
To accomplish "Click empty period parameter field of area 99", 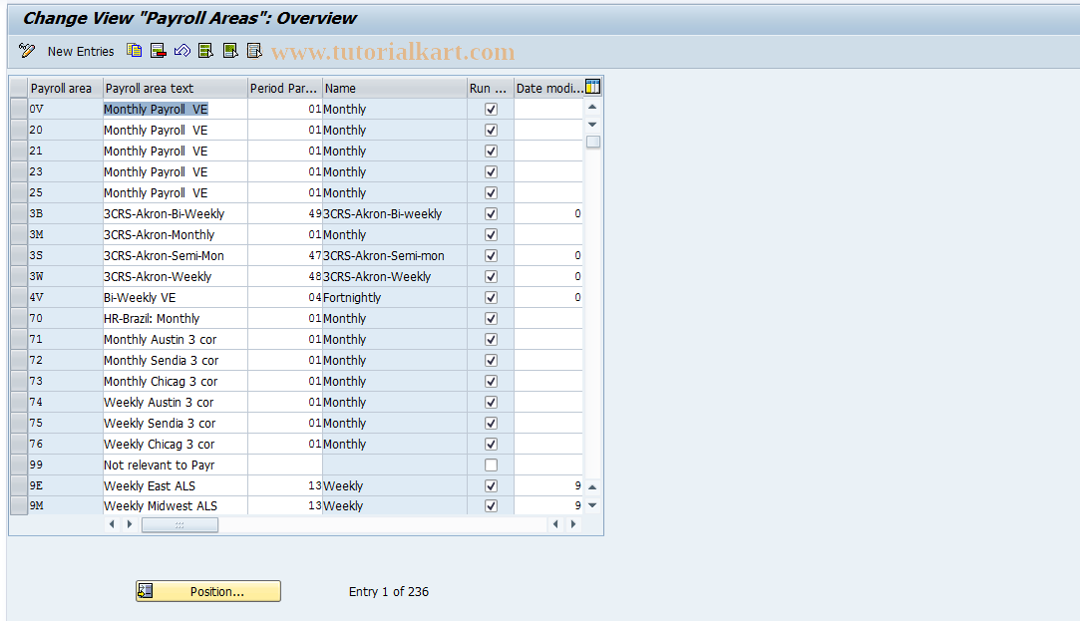I will coord(285,465).
